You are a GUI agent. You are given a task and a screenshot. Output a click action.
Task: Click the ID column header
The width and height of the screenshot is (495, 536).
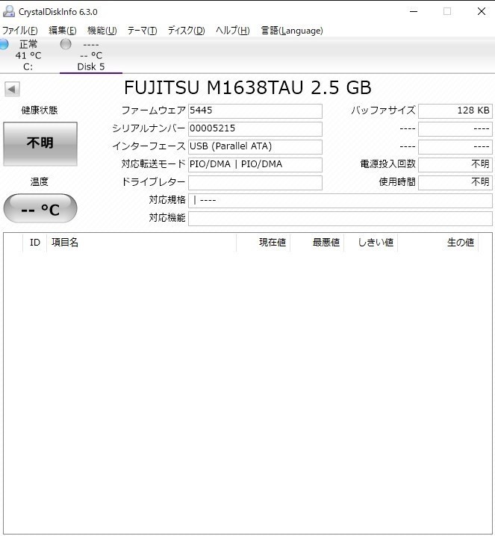tap(34, 243)
